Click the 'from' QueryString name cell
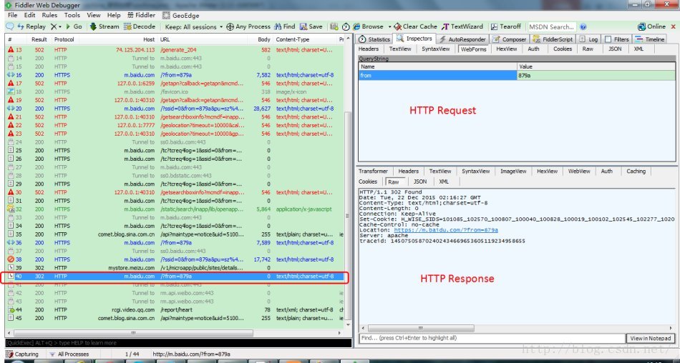Screen dimensions: 680x363 [437, 75]
